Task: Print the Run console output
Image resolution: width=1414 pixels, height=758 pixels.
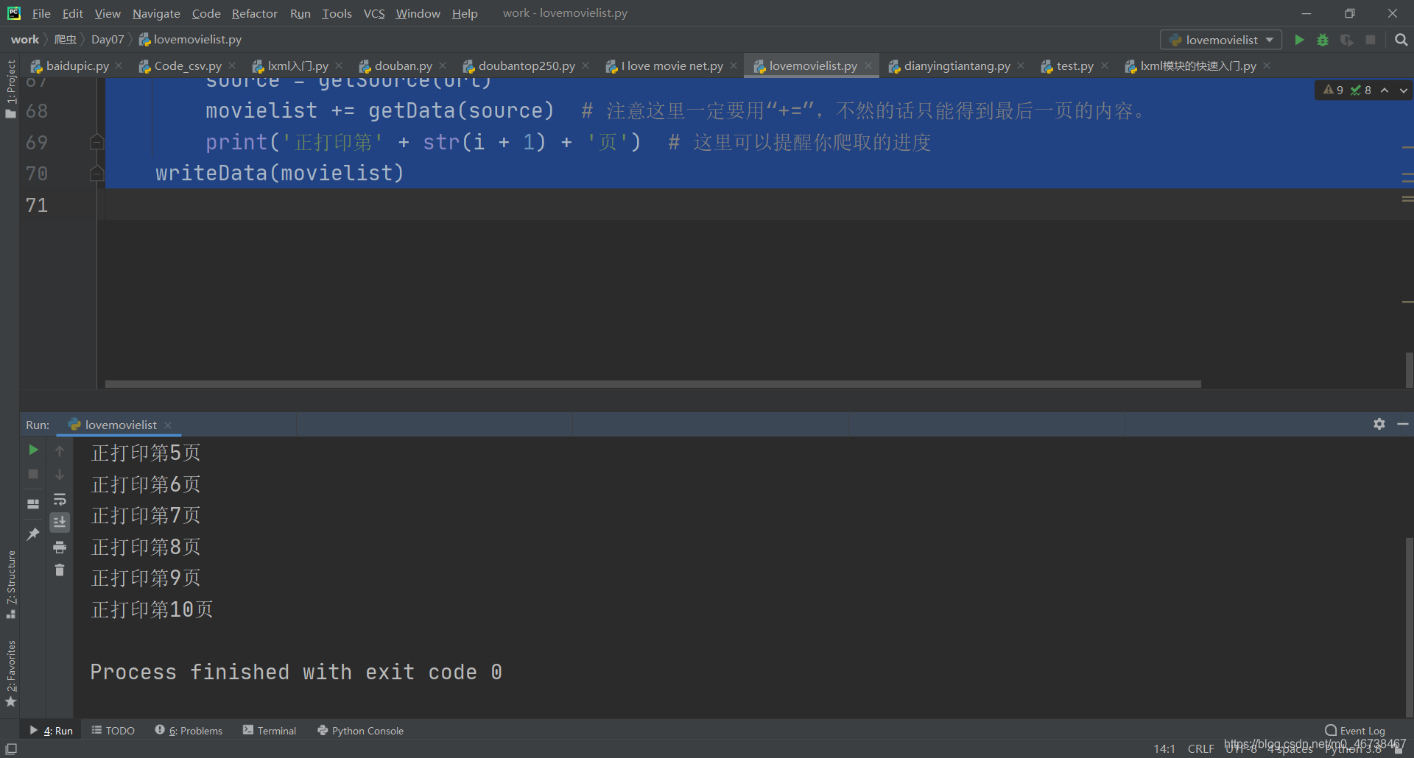Action: [60, 547]
